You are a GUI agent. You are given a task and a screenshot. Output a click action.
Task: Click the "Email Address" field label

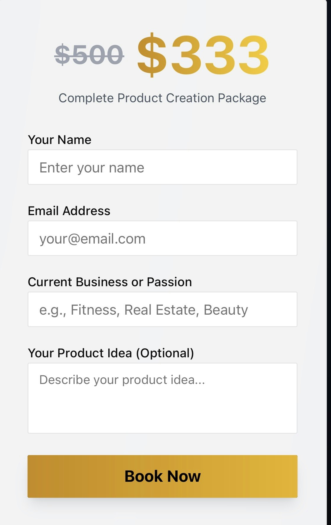pyautogui.click(x=69, y=211)
